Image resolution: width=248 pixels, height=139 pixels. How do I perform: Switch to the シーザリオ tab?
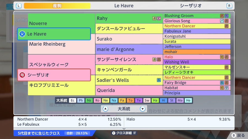point(191,6)
